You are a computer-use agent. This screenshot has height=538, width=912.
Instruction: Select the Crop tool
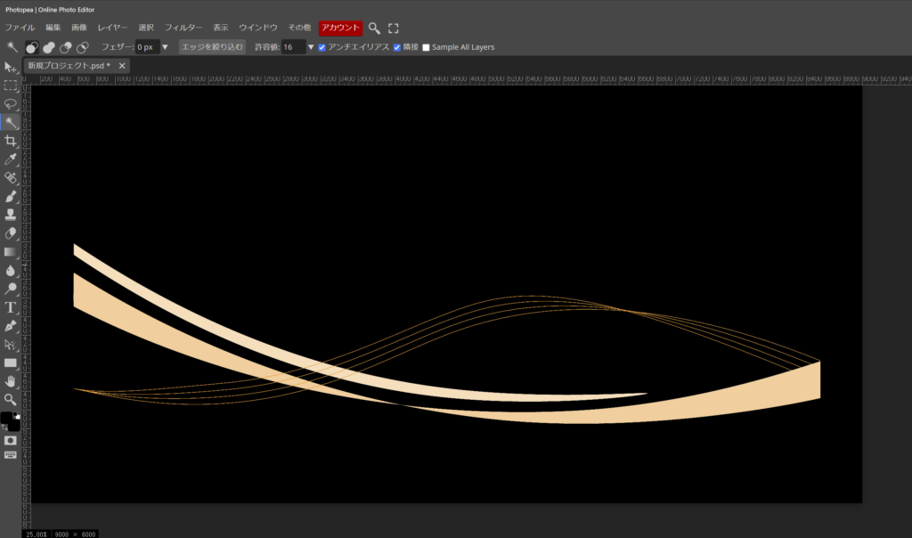tap(11, 141)
